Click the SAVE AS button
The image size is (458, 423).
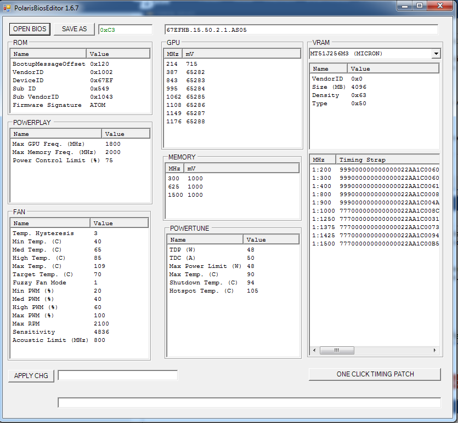point(74,29)
